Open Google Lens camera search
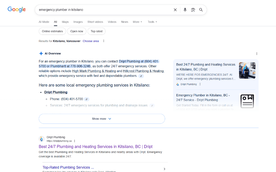 (x=193, y=9)
